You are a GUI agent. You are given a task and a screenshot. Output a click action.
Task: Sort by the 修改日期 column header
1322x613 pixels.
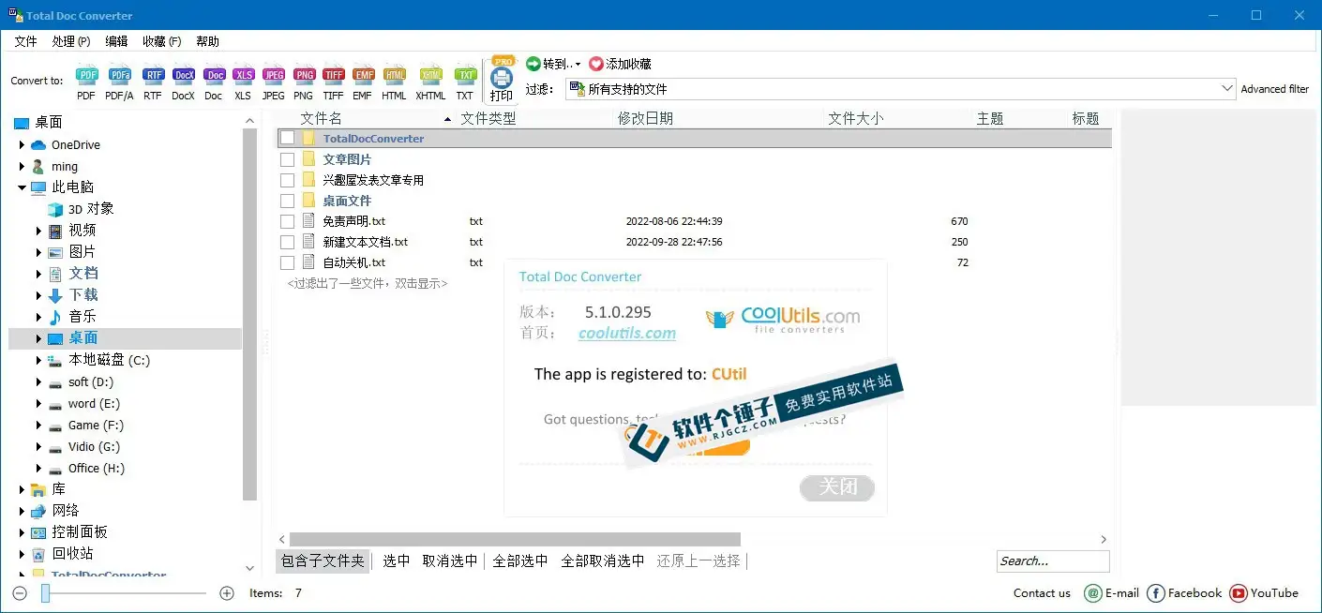(645, 118)
